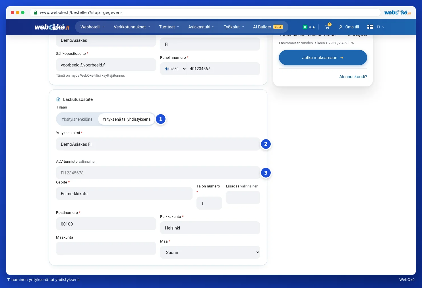
Task: Click the Paikkakunta field with Helsinki
Action: [x=210, y=228]
